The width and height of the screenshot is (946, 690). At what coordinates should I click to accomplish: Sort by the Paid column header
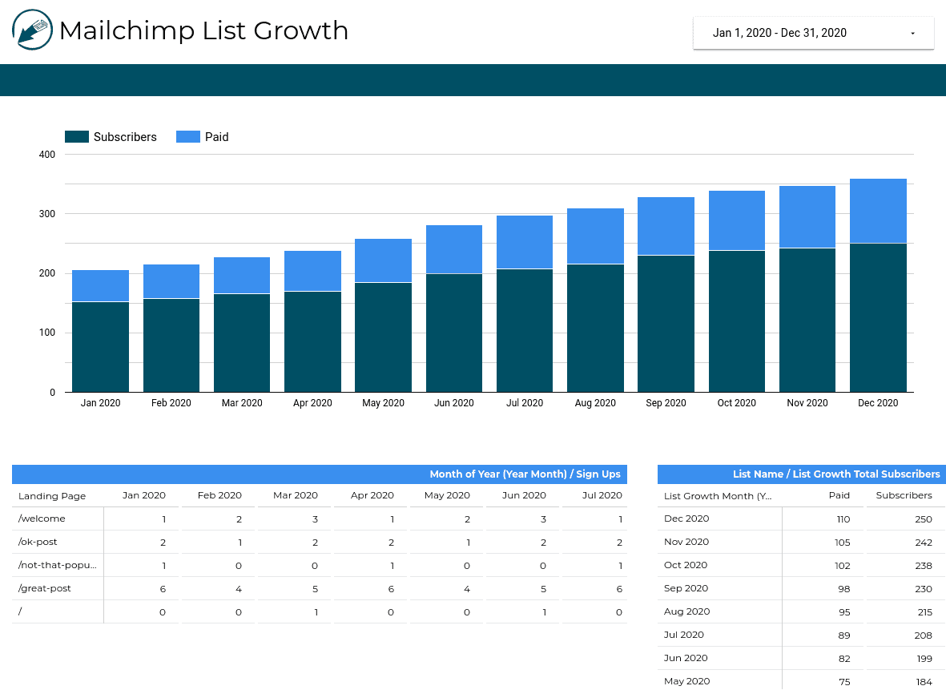pyautogui.click(x=839, y=495)
